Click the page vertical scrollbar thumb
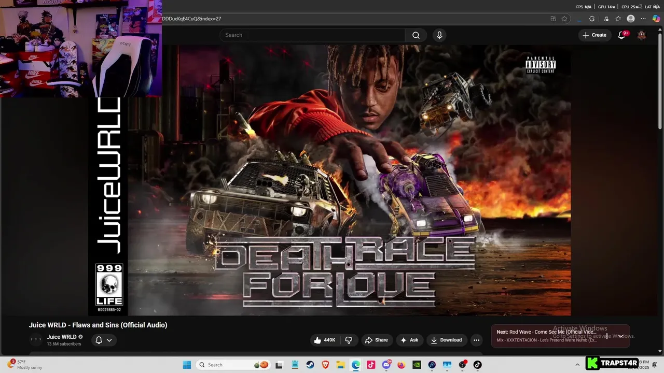The width and height of the screenshot is (664, 373). point(660,80)
